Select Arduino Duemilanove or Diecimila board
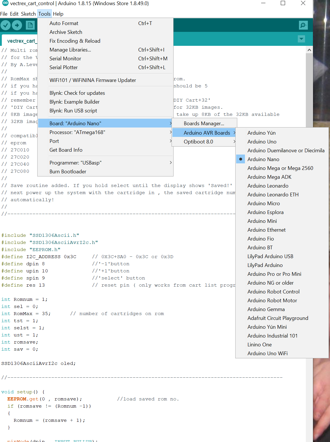 click(x=282, y=151)
